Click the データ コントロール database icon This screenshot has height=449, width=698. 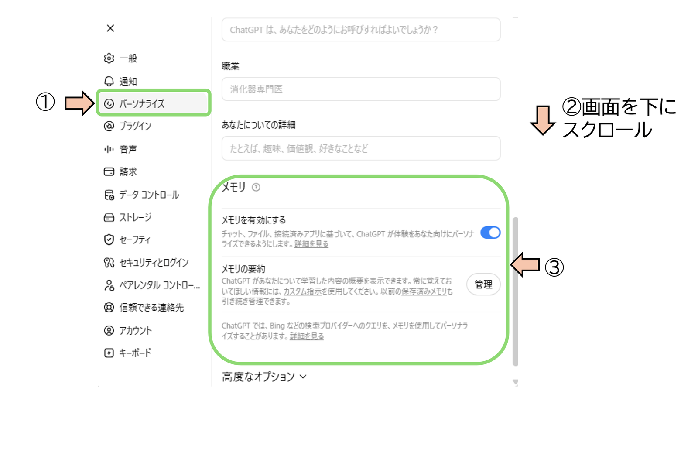point(109,195)
